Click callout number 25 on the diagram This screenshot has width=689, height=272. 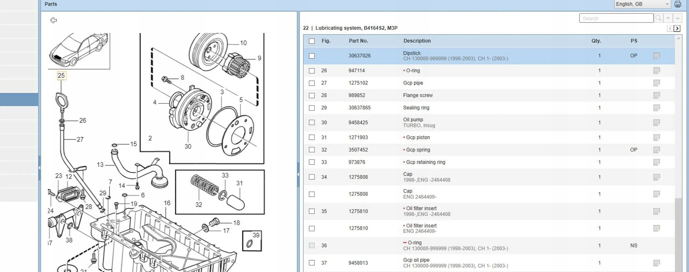point(61,76)
